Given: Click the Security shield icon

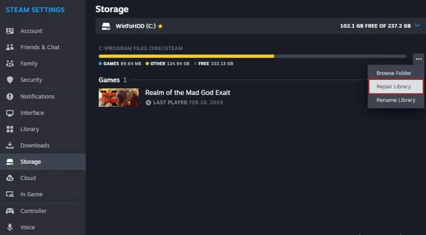Looking at the screenshot, I should coord(10,80).
